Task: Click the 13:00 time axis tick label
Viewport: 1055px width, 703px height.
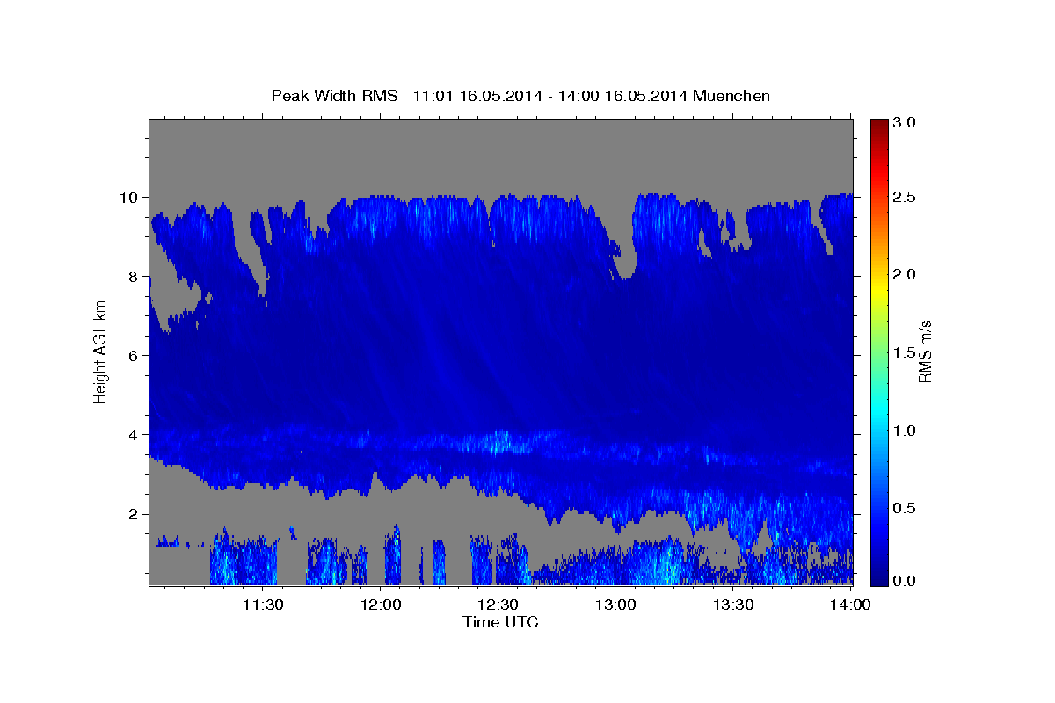Action: point(616,605)
